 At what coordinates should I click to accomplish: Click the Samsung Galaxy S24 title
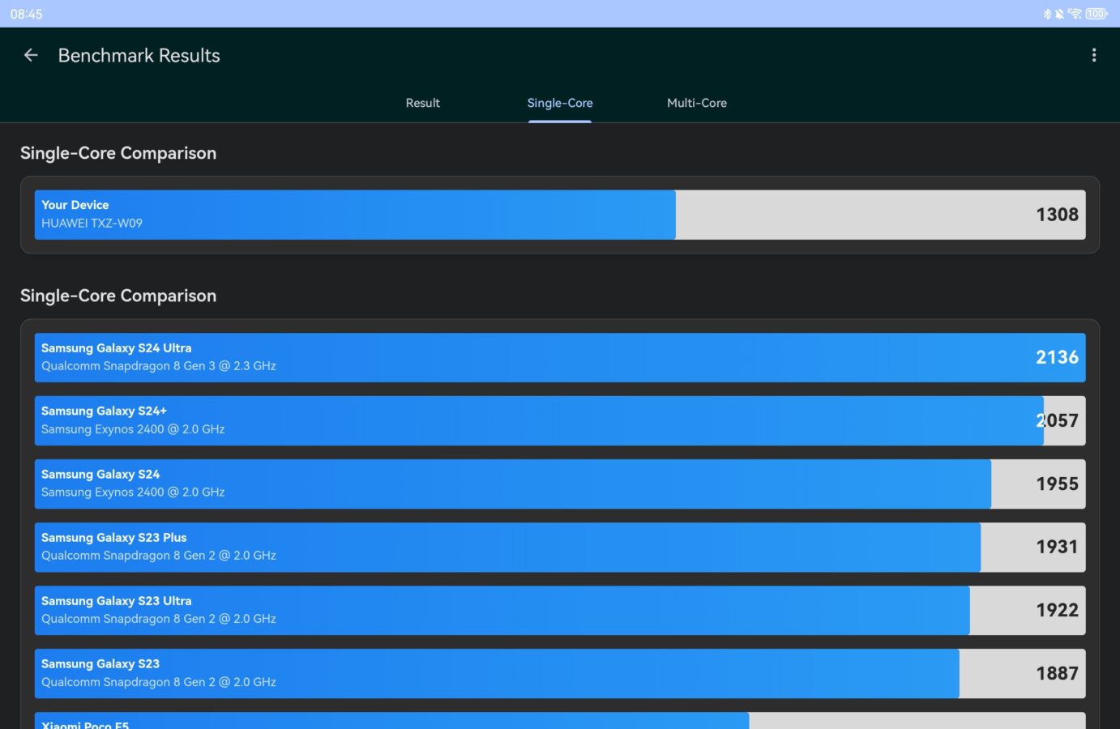pyautogui.click(x=100, y=475)
